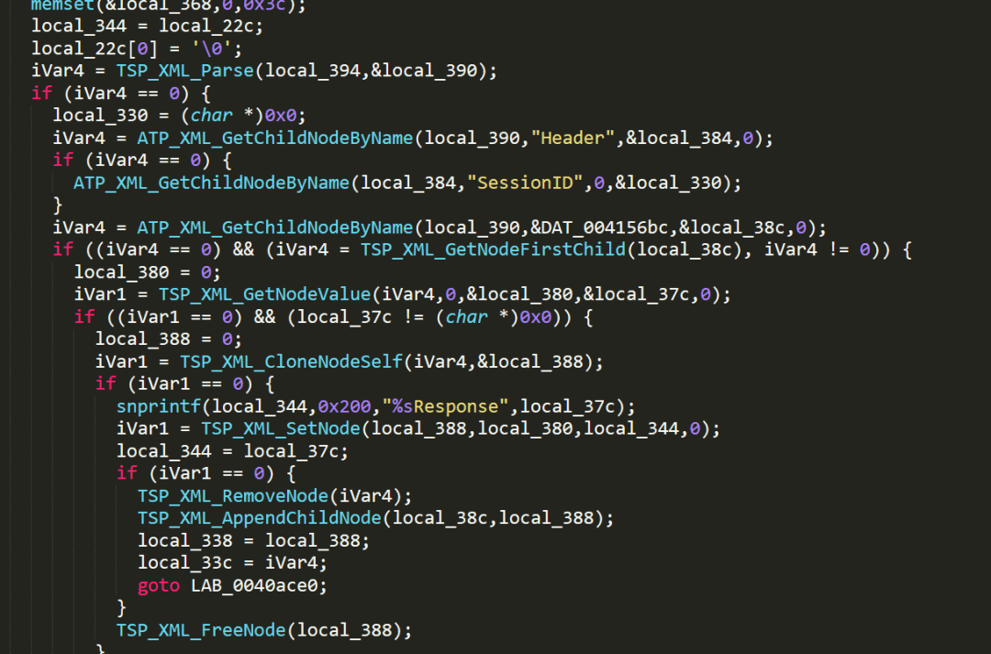Click the TSP_XML_RemoveNode function call
This screenshot has height=654, width=991.
point(233,495)
